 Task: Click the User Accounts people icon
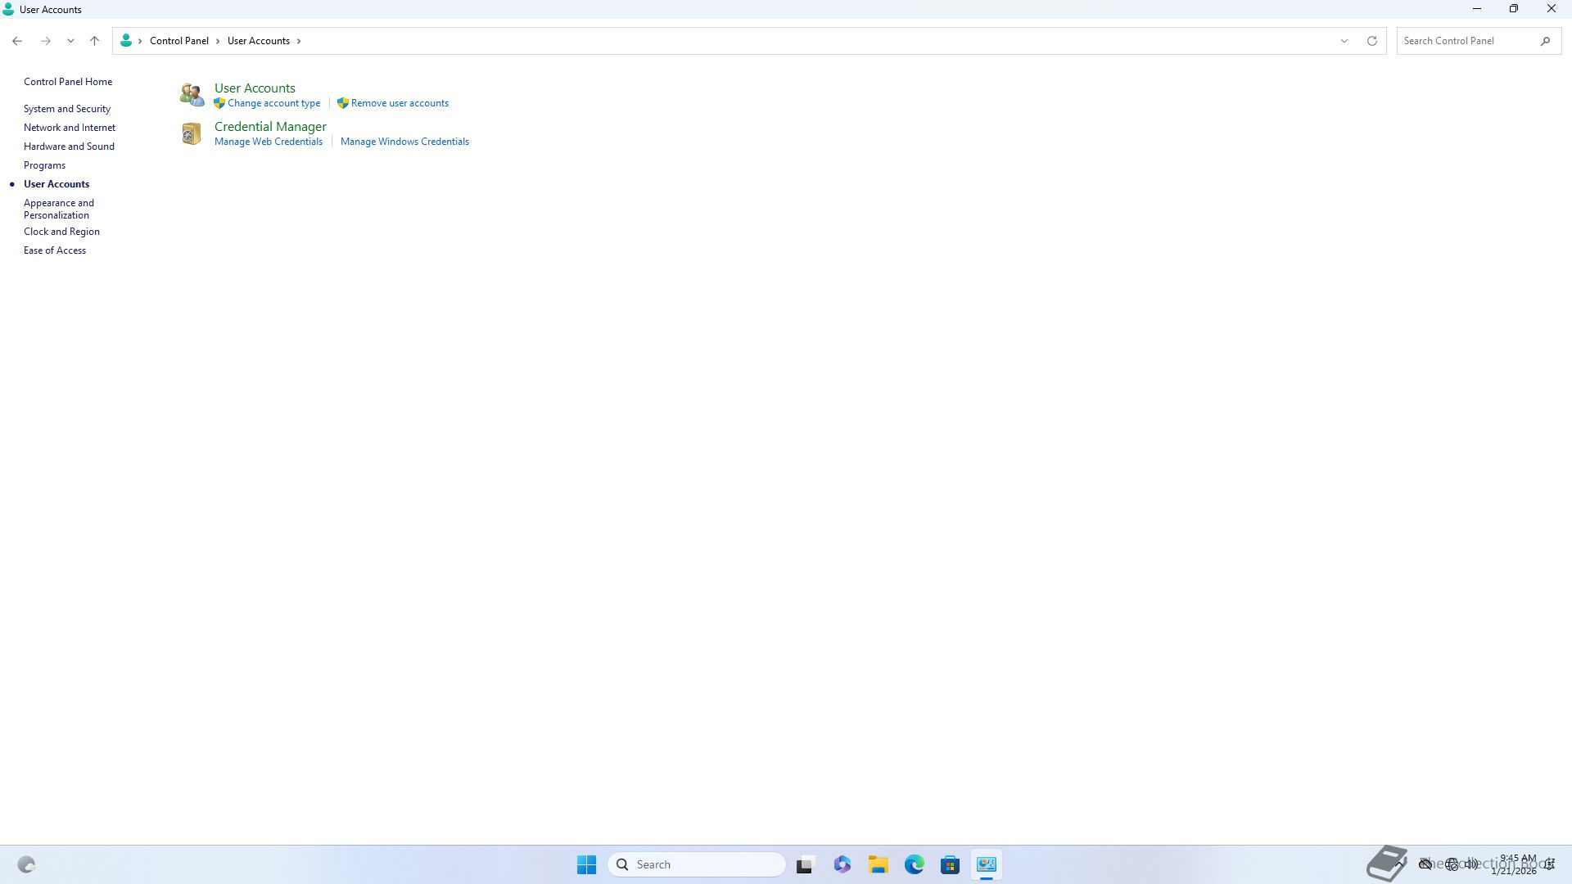coord(192,95)
